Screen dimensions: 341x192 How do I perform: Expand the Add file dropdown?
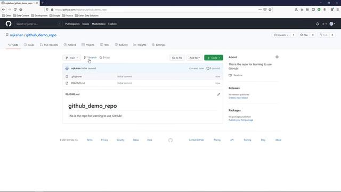[194, 58]
